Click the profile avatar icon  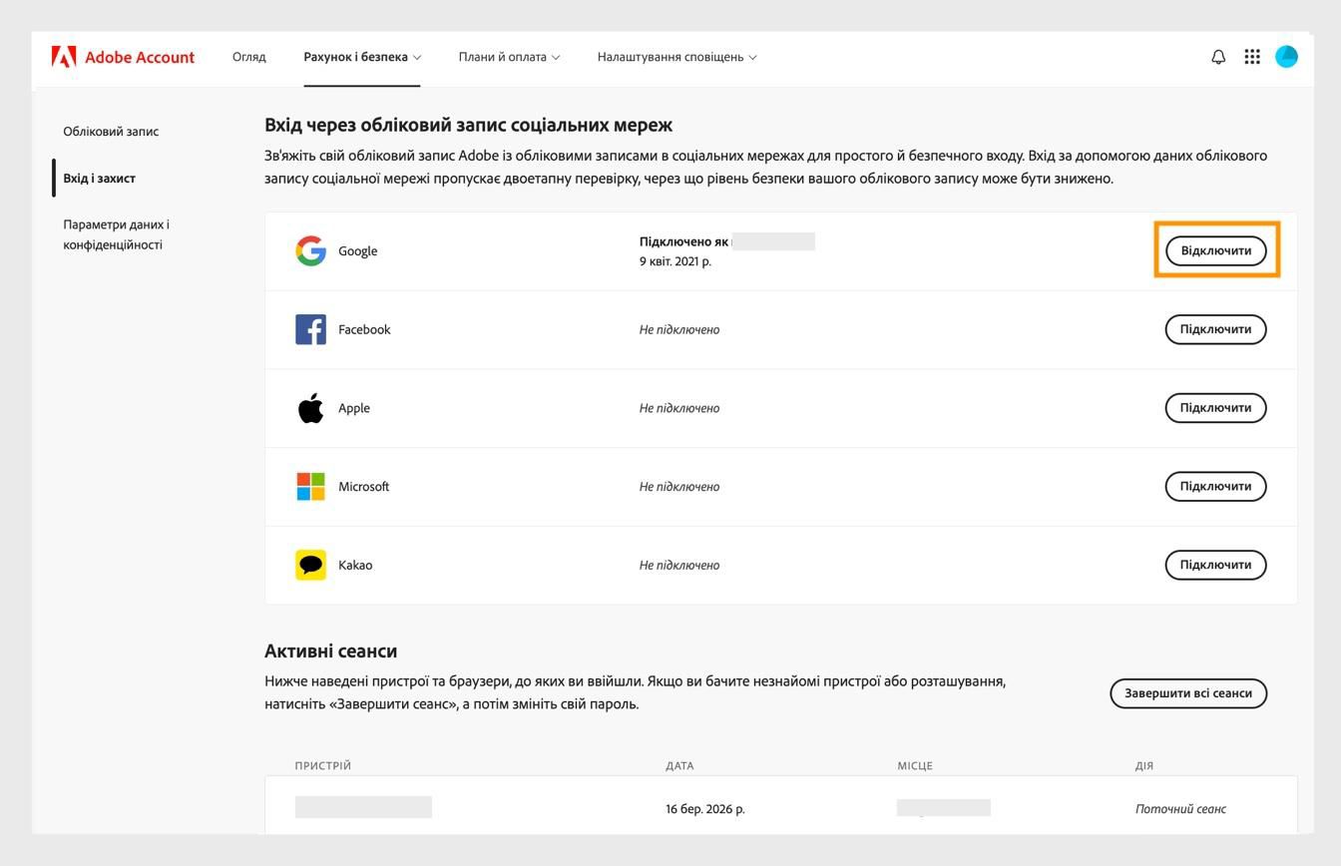pos(1286,57)
